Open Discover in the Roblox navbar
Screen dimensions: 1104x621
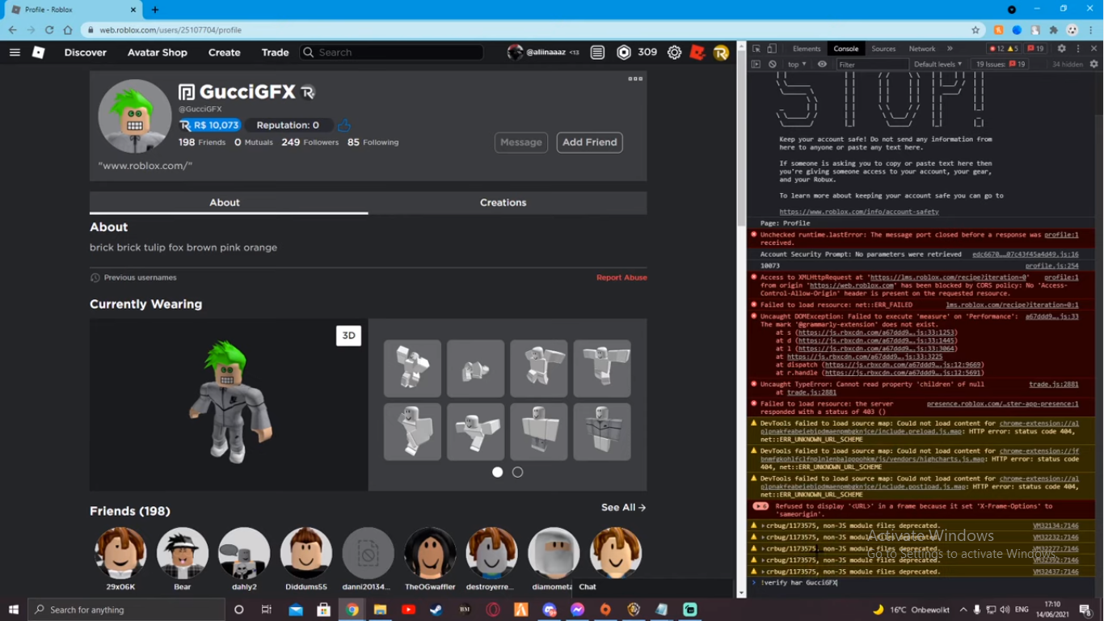pos(86,53)
